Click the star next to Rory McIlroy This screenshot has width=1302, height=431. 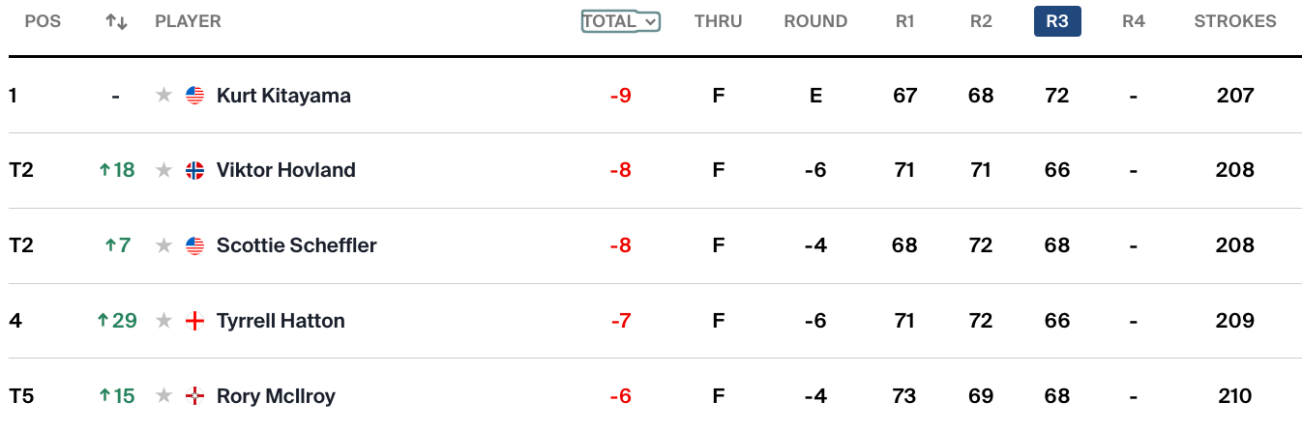(x=164, y=396)
